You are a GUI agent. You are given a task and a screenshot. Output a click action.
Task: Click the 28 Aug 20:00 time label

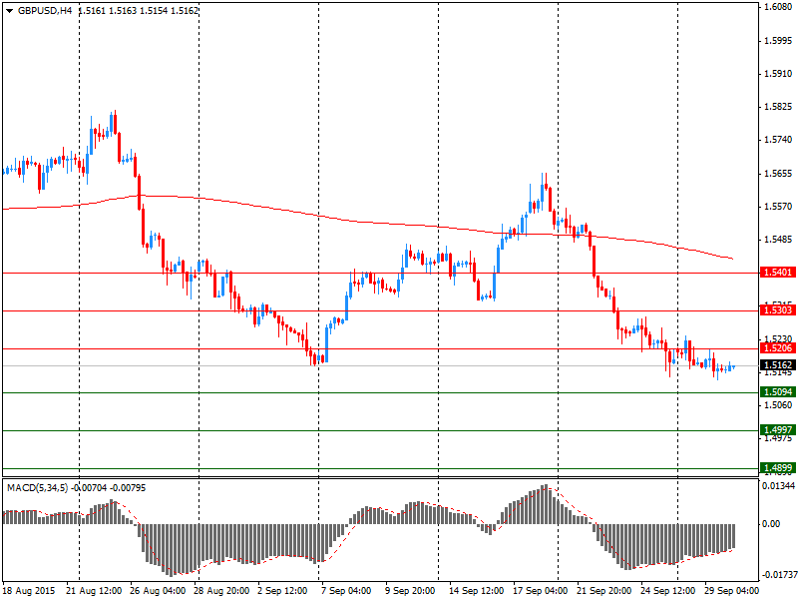click(222, 591)
